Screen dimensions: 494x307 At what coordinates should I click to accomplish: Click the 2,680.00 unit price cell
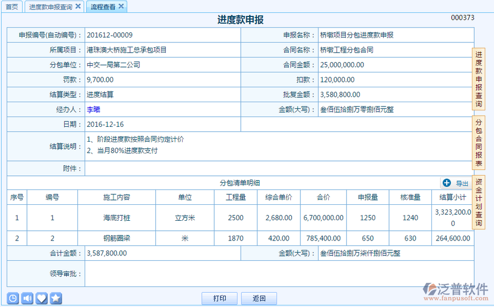(279, 218)
